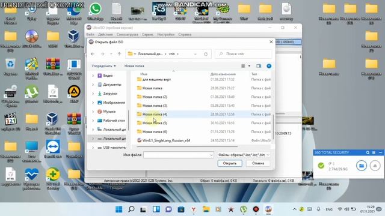Select USB-накопитель in the navigation pane
The height and width of the screenshot is (216, 385).
point(114,148)
